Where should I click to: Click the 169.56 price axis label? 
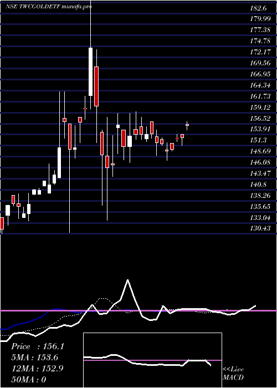[260, 63]
